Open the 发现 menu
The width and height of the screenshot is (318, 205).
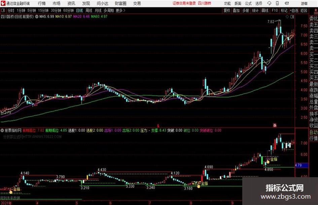point(86,3)
